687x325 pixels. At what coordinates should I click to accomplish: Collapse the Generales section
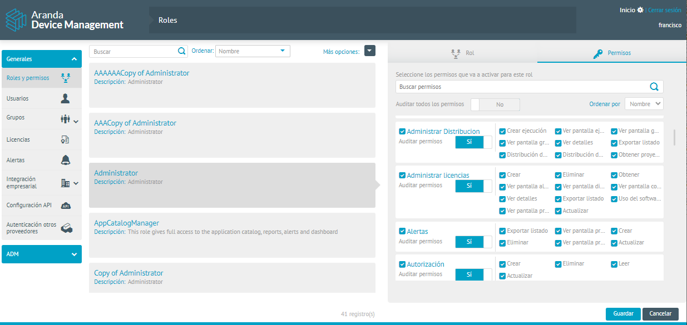coord(42,59)
